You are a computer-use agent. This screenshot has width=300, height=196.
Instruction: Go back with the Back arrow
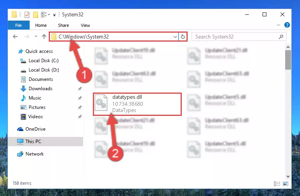point(15,37)
